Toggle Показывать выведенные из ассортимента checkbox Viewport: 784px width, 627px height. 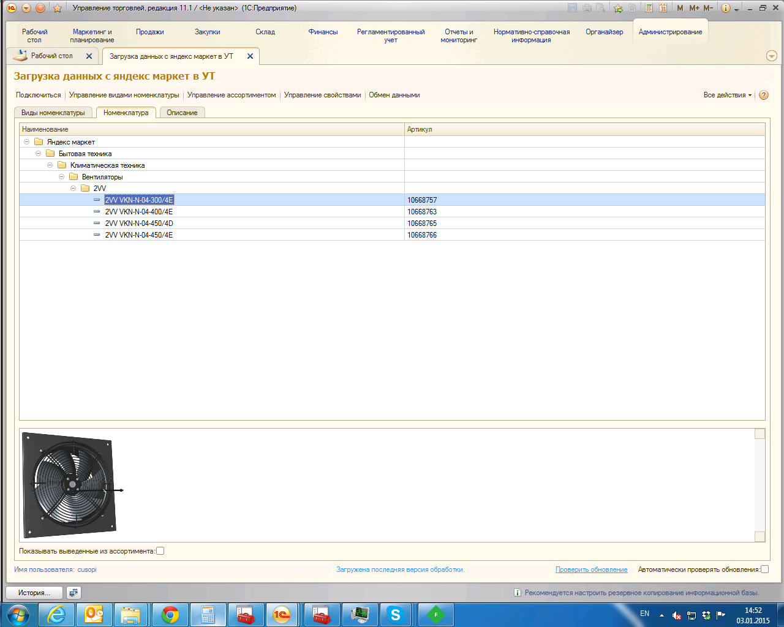160,551
